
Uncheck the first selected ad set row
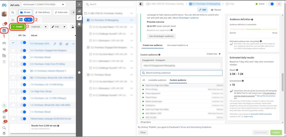(13, 43)
